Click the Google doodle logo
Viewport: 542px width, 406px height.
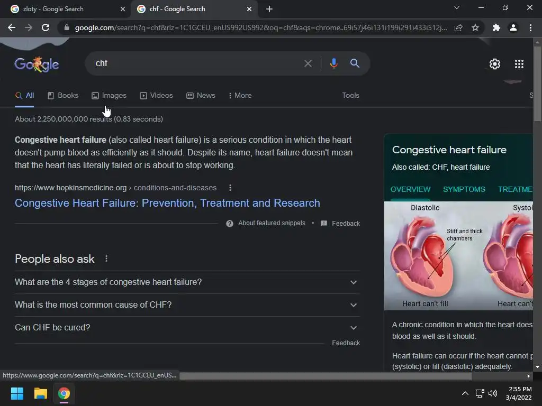tap(37, 64)
